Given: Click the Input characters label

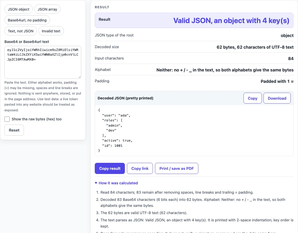Looking at the screenshot, I should coord(109,58).
